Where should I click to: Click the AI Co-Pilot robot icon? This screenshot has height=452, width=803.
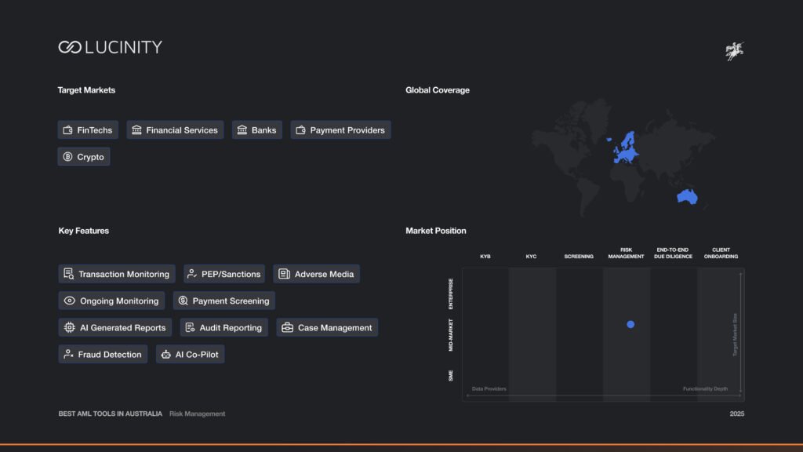[166, 354]
